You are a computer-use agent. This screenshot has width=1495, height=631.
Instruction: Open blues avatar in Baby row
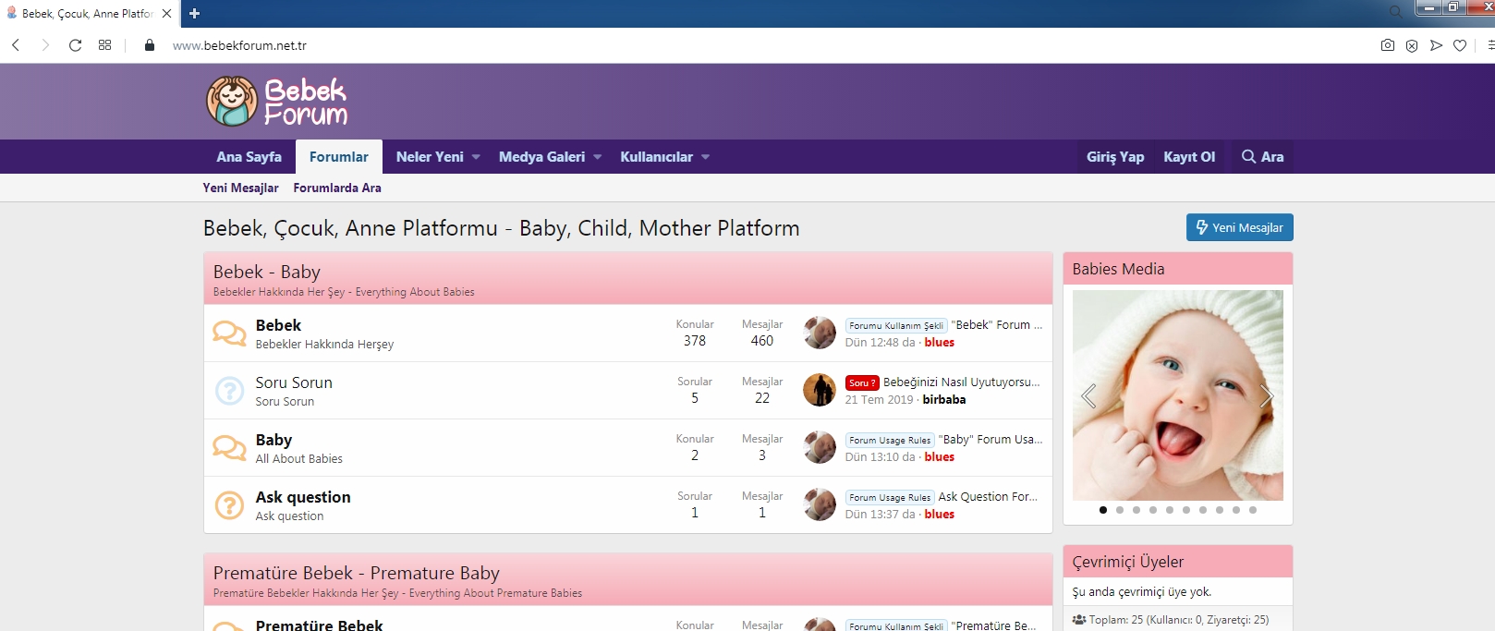(x=820, y=447)
